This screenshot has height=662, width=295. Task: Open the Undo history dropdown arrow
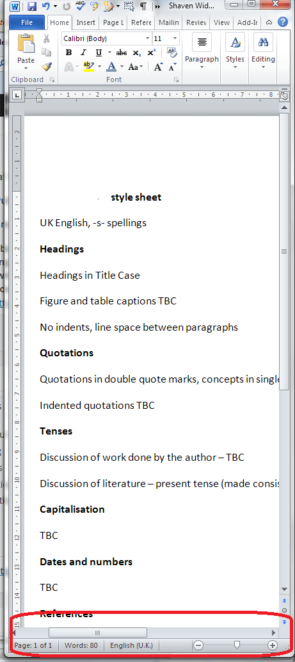(55, 7)
